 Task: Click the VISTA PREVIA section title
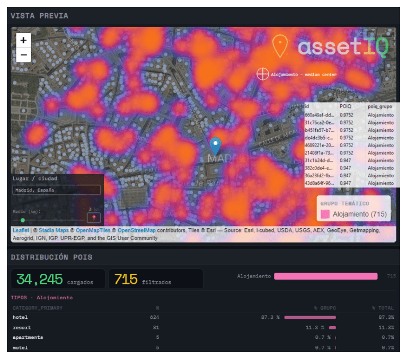coord(39,16)
